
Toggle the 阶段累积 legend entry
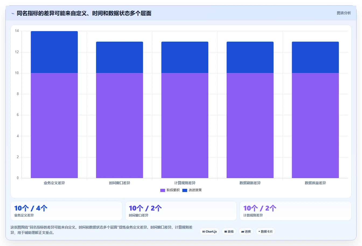tap(170, 190)
